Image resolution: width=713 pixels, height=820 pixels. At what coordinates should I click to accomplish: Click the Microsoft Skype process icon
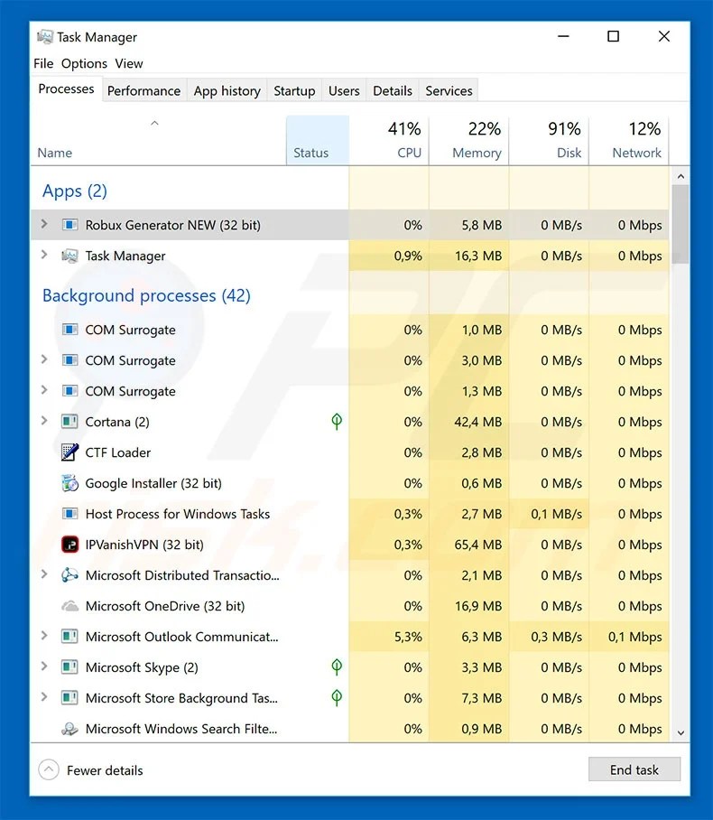(x=69, y=667)
